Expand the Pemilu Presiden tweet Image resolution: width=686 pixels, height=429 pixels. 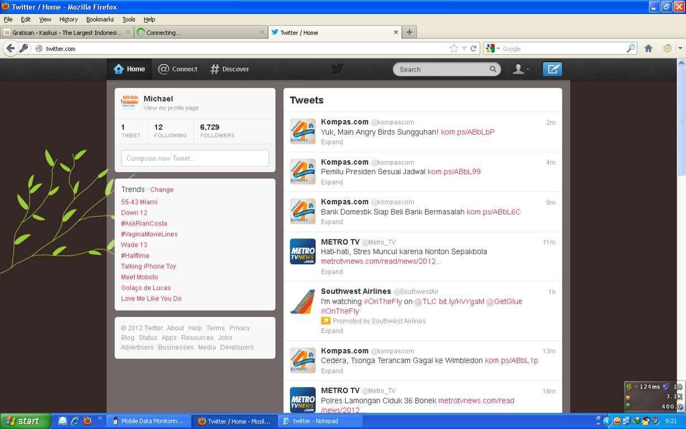tap(332, 182)
